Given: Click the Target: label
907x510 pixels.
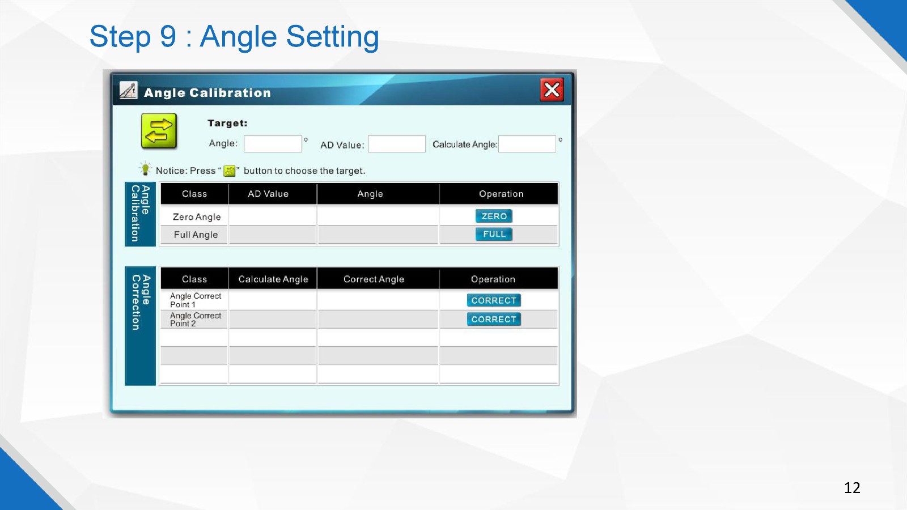Looking at the screenshot, I should [x=227, y=124].
